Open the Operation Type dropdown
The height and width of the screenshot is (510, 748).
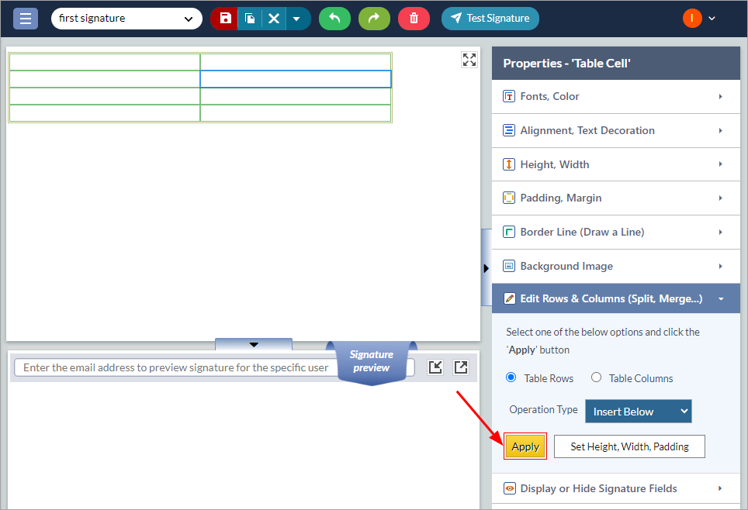point(638,412)
